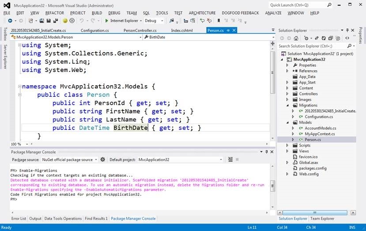Open the Toolbox side panel

[5, 34]
